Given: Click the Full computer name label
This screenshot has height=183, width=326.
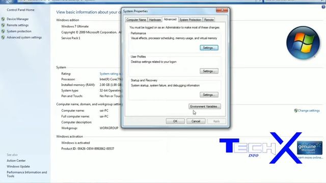Looking at the screenshot, I should coord(75,116).
